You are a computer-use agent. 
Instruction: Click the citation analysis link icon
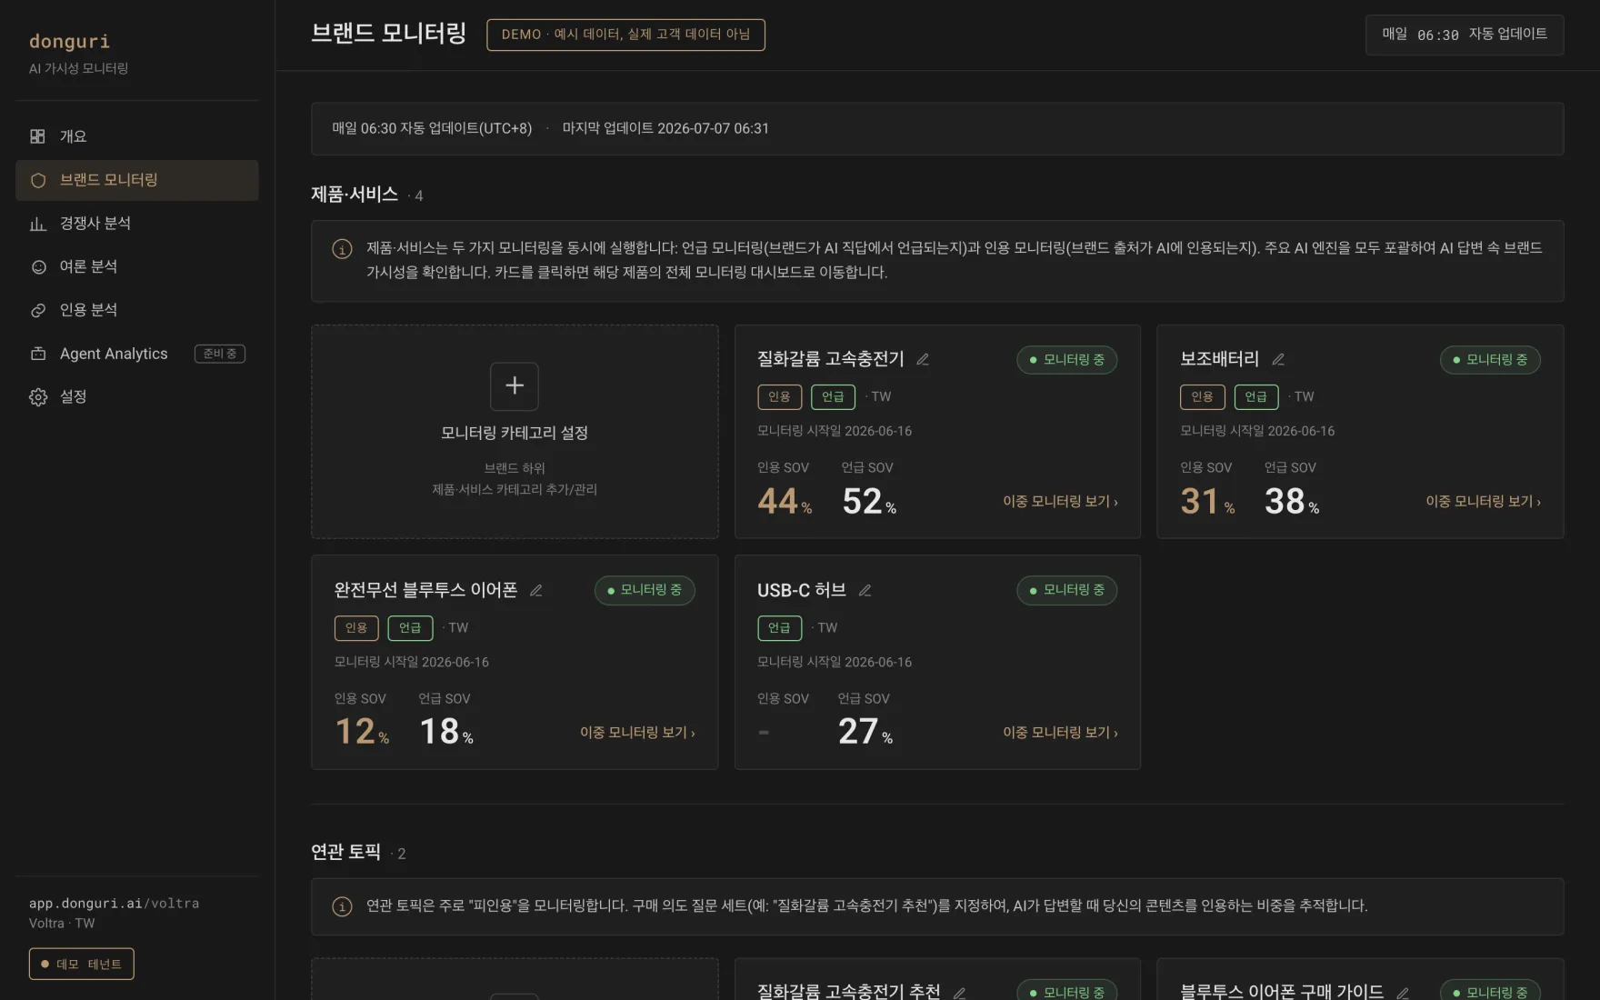pos(37,311)
